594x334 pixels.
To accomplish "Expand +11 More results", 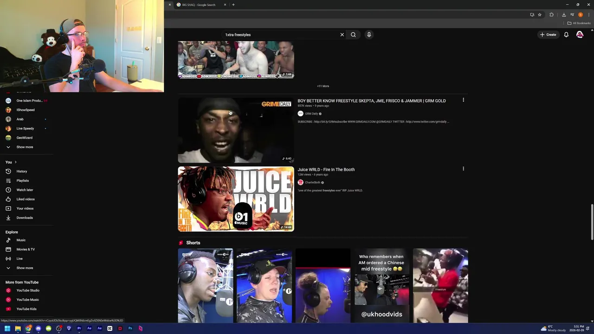I will click(x=323, y=86).
